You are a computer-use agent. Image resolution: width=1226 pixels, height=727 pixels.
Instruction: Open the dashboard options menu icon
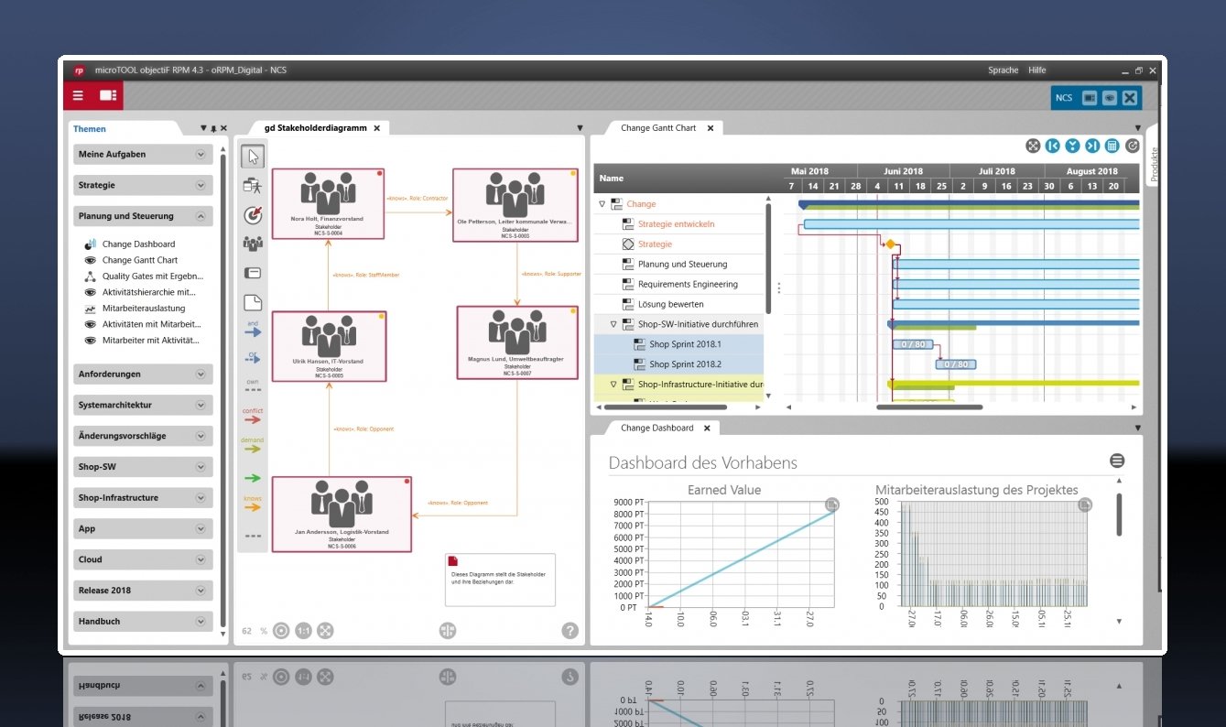(x=1117, y=461)
